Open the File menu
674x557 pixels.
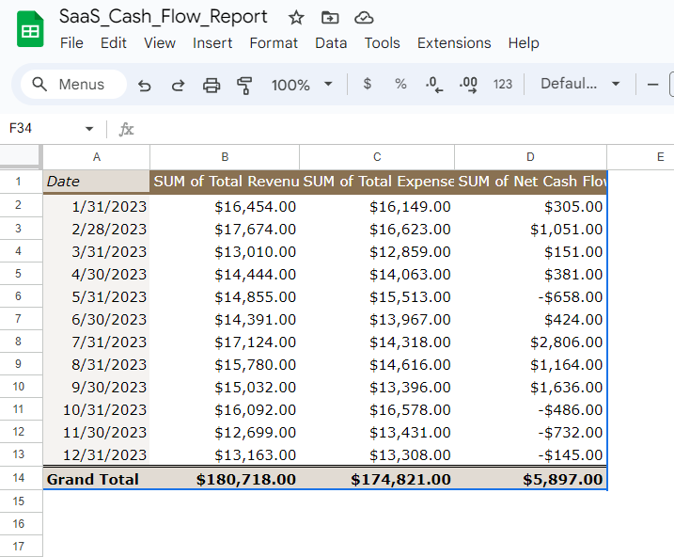click(71, 43)
